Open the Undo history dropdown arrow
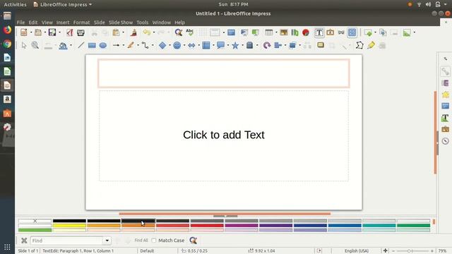 (x=154, y=32)
